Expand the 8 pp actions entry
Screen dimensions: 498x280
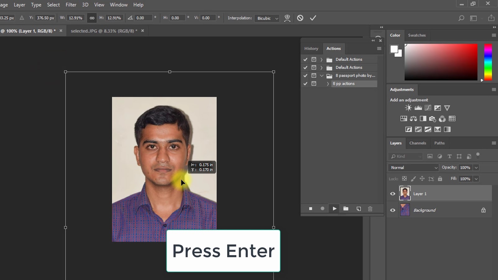(328, 84)
